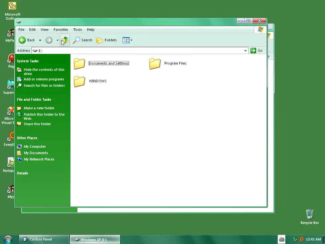Click the orange magnifier tray icon
Screen dimensions: 325x244
click(x=301, y=239)
